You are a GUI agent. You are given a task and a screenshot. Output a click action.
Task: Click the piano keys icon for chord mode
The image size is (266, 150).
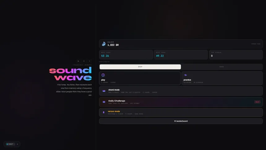click(x=104, y=91)
